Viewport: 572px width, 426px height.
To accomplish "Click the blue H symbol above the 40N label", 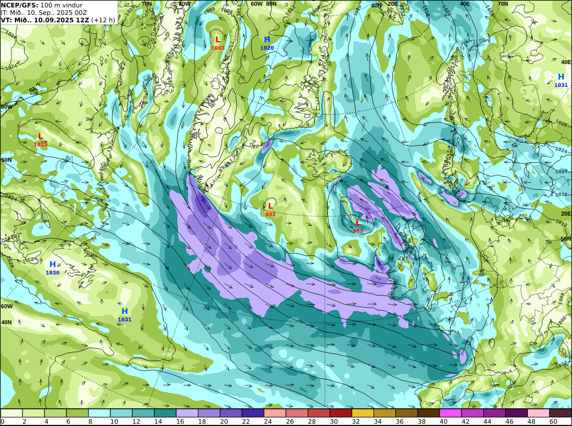I will click(x=125, y=312).
